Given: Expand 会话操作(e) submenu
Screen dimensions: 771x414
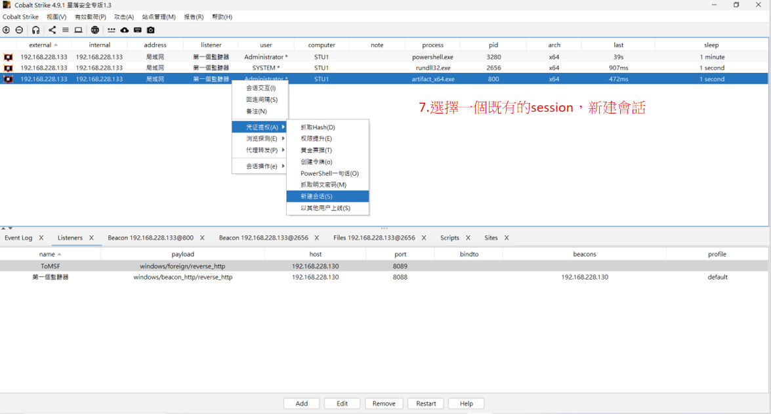Looking at the screenshot, I should [260, 166].
